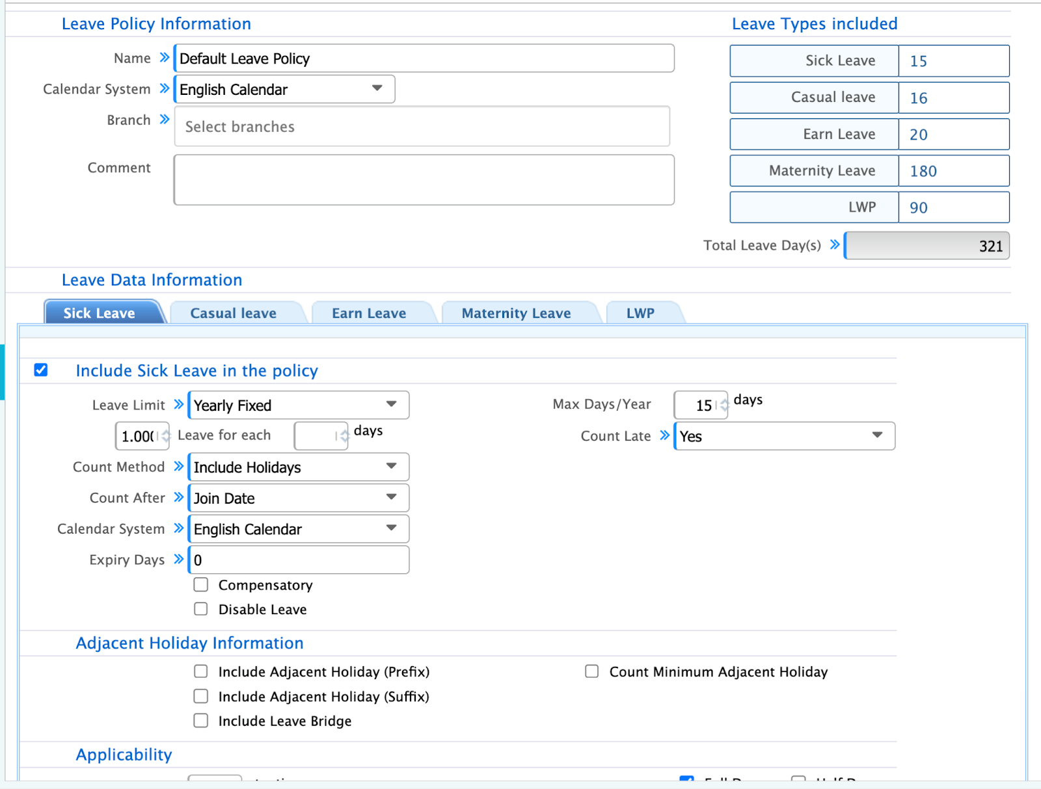The image size is (1041, 789).
Task: Click the leave amount spinner arrows
Action: (165, 436)
